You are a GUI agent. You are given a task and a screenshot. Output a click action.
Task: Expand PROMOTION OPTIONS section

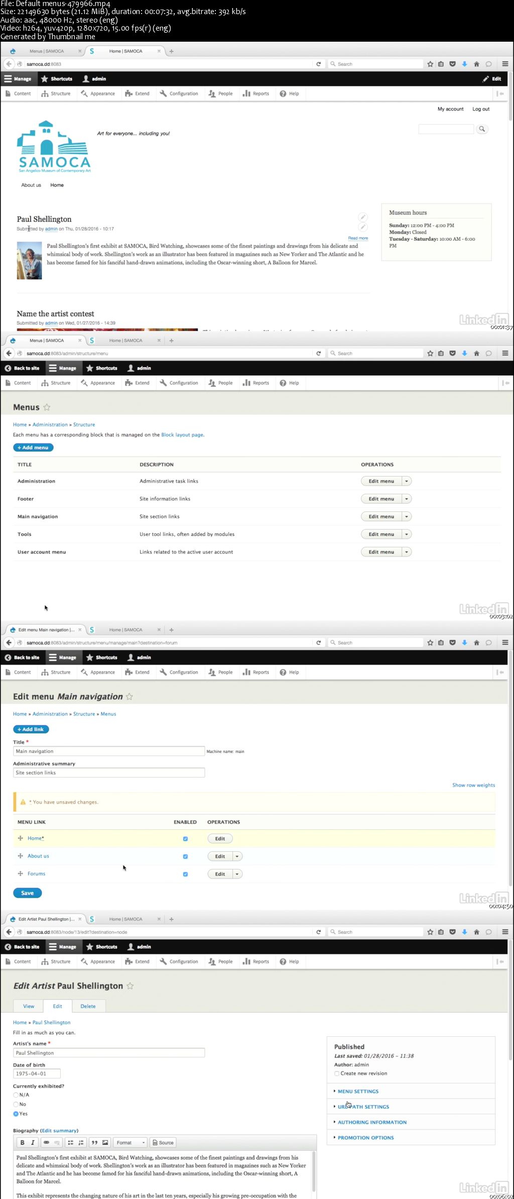pos(365,1138)
